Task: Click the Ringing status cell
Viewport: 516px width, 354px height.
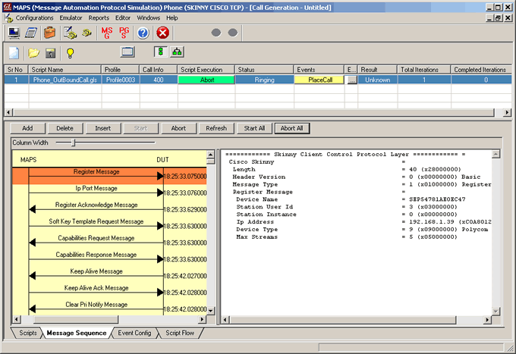Action: (264, 80)
